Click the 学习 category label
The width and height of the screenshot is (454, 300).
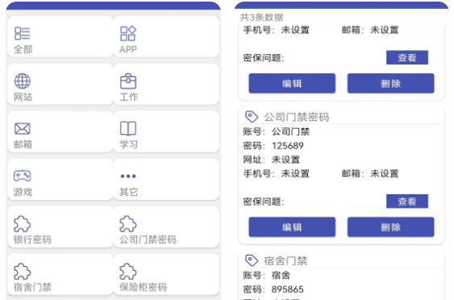click(128, 144)
